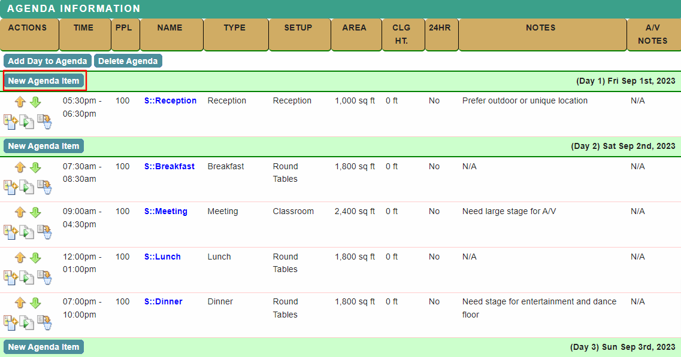Viewport: 681px width, 357px height.
Task: Move the Lunch item up with orange arrow
Action: [x=20, y=258]
